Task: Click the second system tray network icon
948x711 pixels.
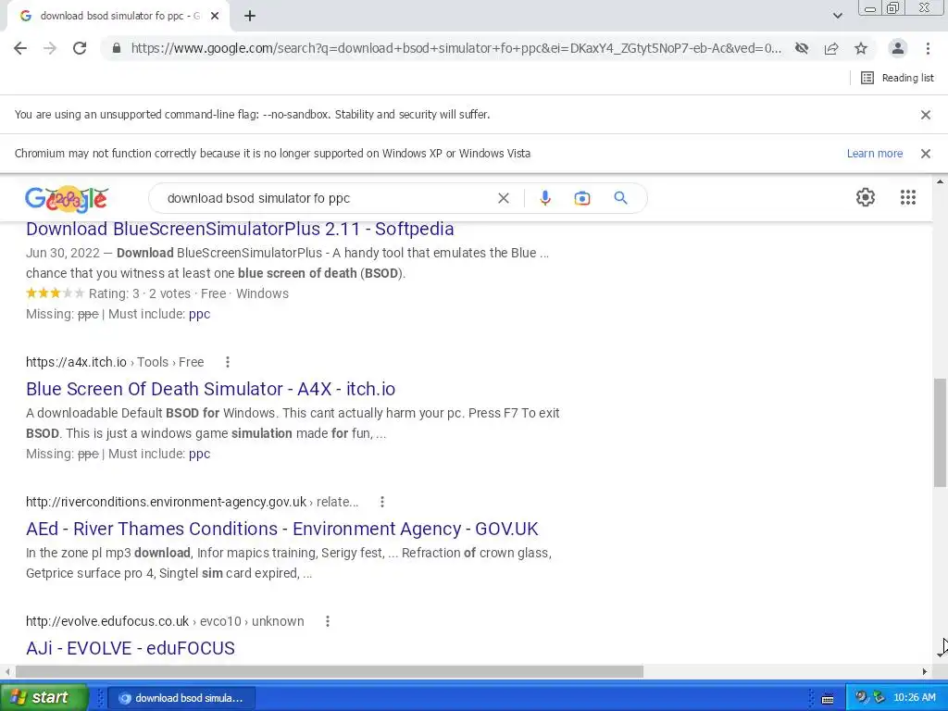Action: click(879, 698)
